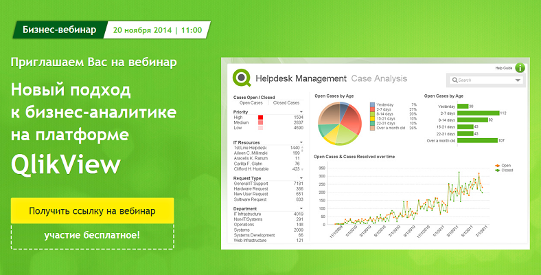Select Operations department

coord(268,225)
